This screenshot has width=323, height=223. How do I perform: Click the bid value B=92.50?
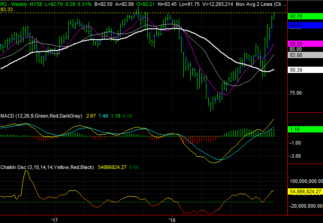click(103, 4)
